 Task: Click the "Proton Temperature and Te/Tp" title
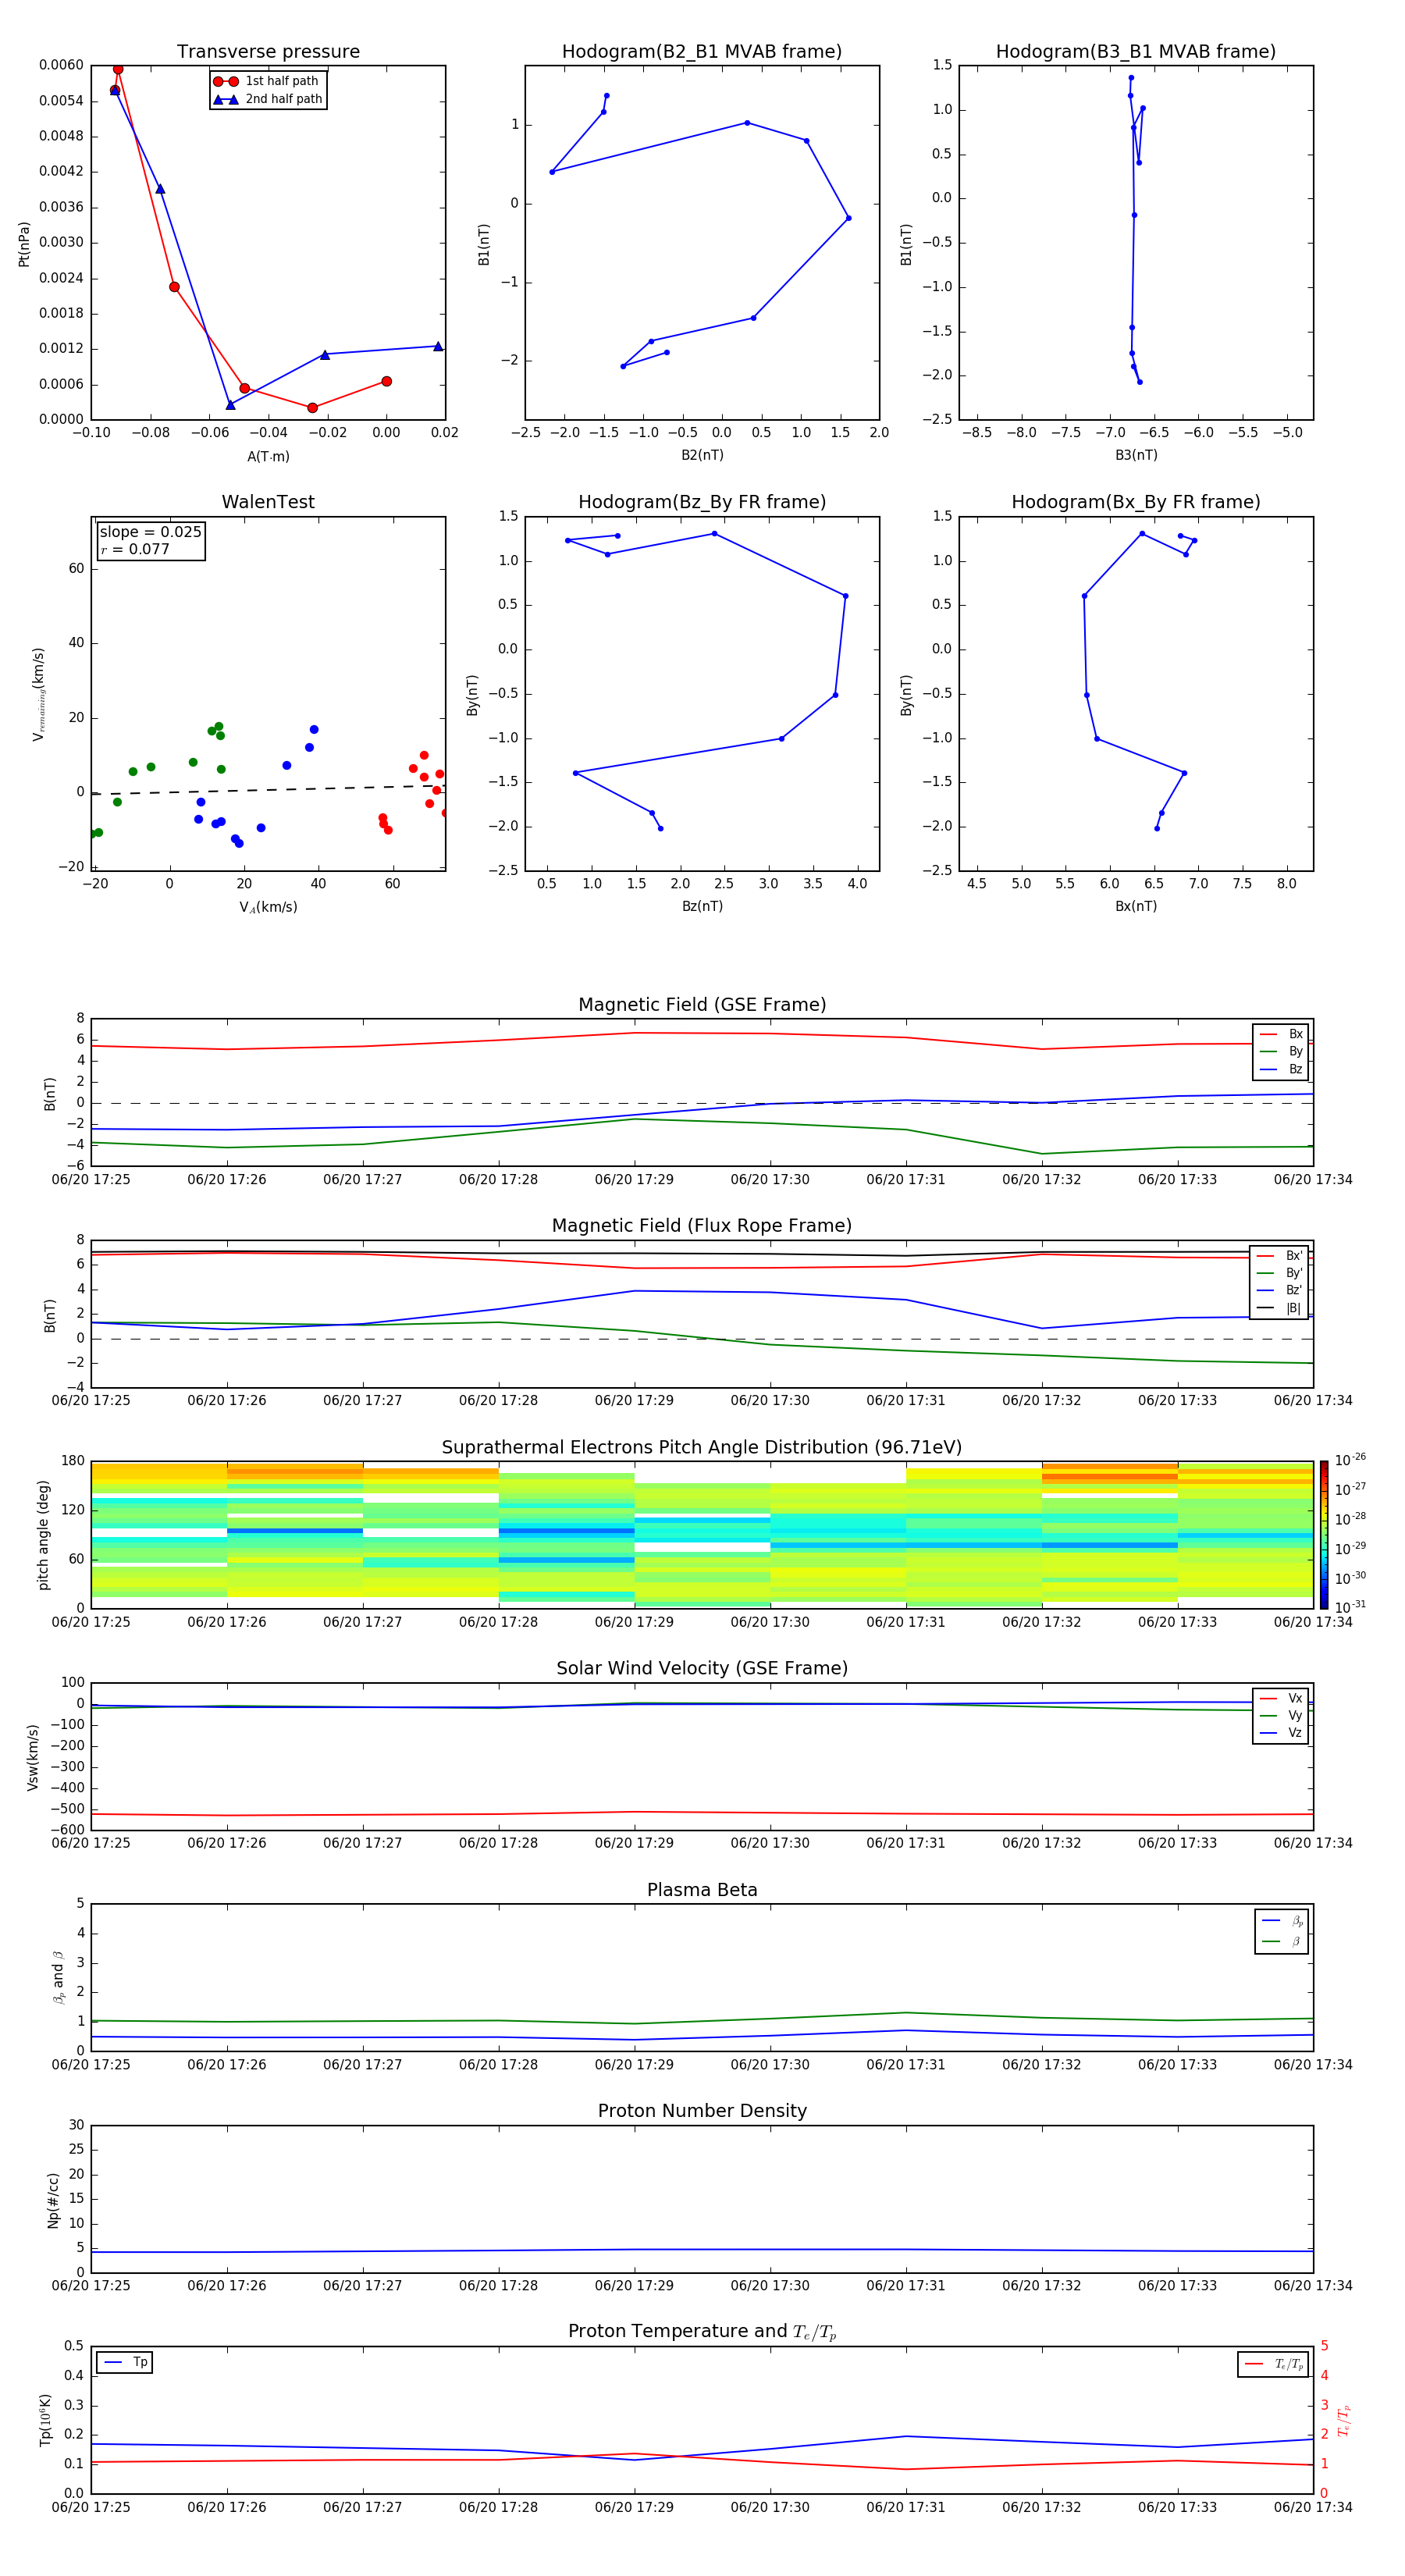pos(702,2332)
